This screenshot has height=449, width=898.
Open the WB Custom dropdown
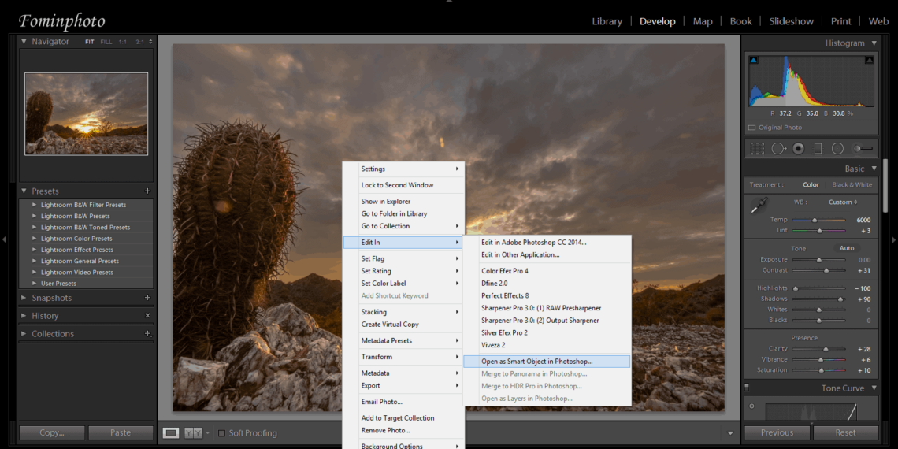[x=843, y=202]
